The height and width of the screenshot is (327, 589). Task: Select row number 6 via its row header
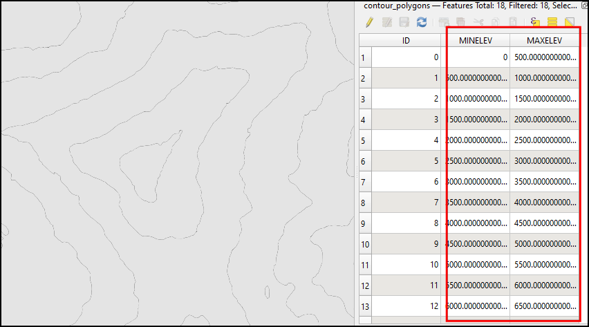[365, 161]
